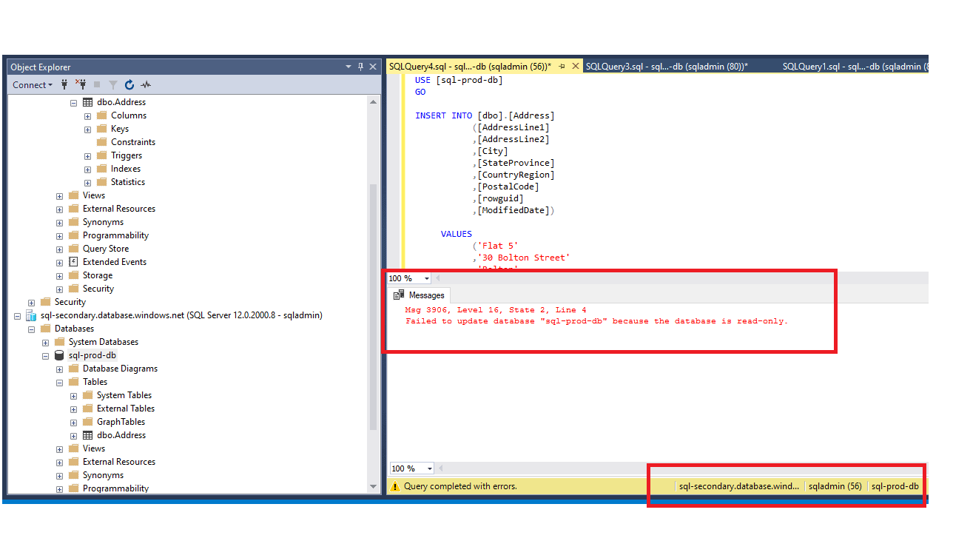Select the sql-prod-db database icon
Viewport: 953px width, 541px height.
tap(59, 355)
